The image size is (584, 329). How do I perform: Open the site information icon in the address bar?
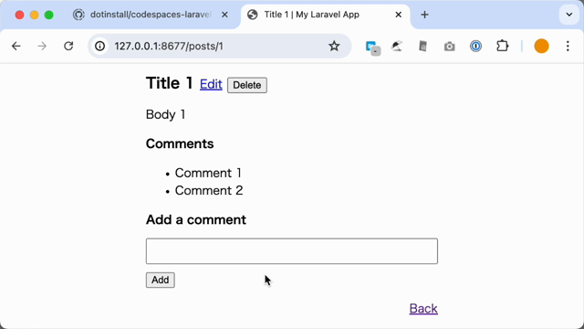[99, 47]
